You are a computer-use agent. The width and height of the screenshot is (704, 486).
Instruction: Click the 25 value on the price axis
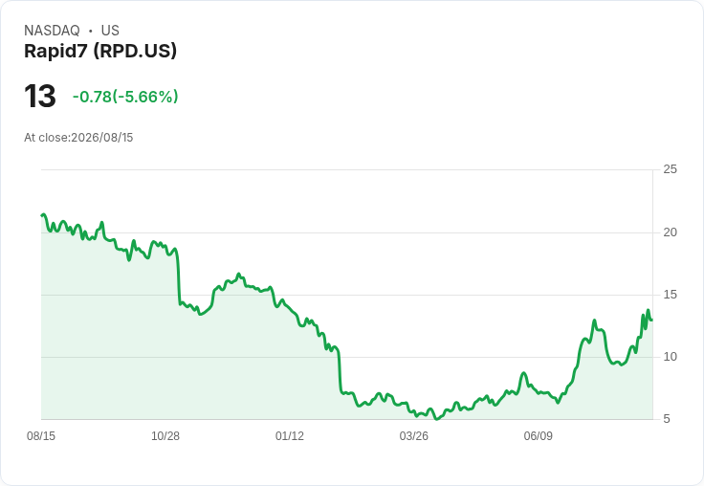coord(670,169)
